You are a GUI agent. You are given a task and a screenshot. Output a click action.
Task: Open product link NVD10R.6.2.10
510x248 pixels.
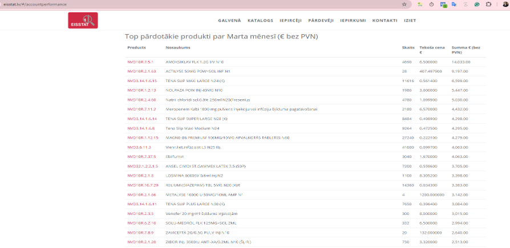(141, 223)
